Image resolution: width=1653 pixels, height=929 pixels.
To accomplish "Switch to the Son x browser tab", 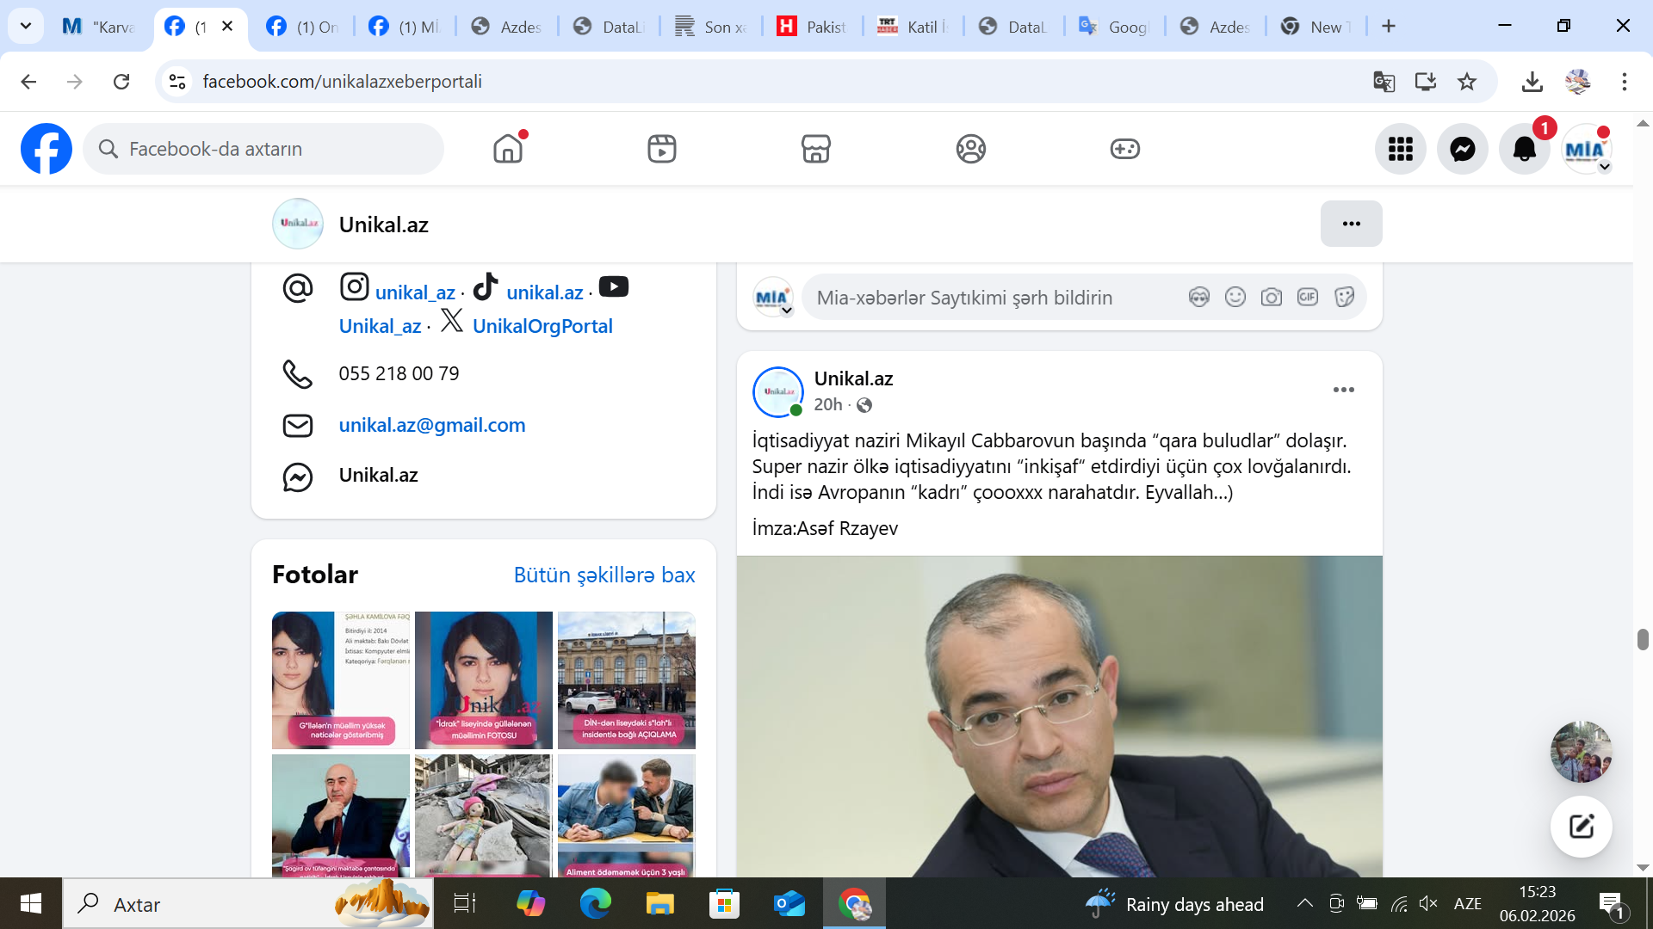I will click(x=711, y=27).
